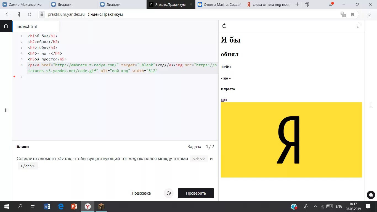Viewport: 377px width, 212px height.
Task: Click the 'я просто' heading in the preview
Action: coord(228,89)
